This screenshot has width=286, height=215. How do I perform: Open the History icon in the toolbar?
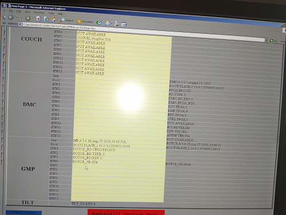(x=98, y=22)
